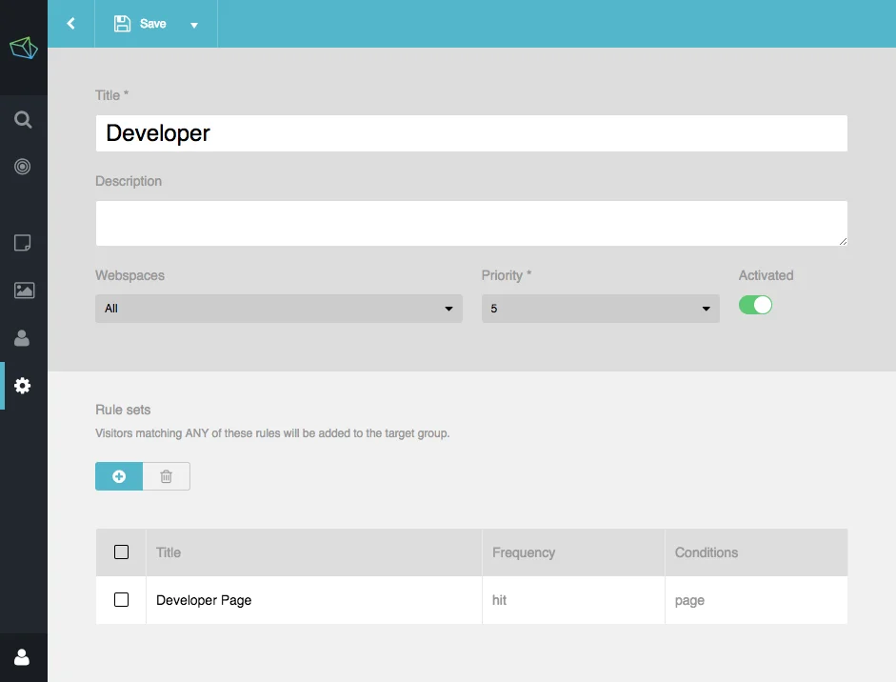This screenshot has width=896, height=682.
Task: Click into the Title field containing Developer
Action: (x=471, y=133)
